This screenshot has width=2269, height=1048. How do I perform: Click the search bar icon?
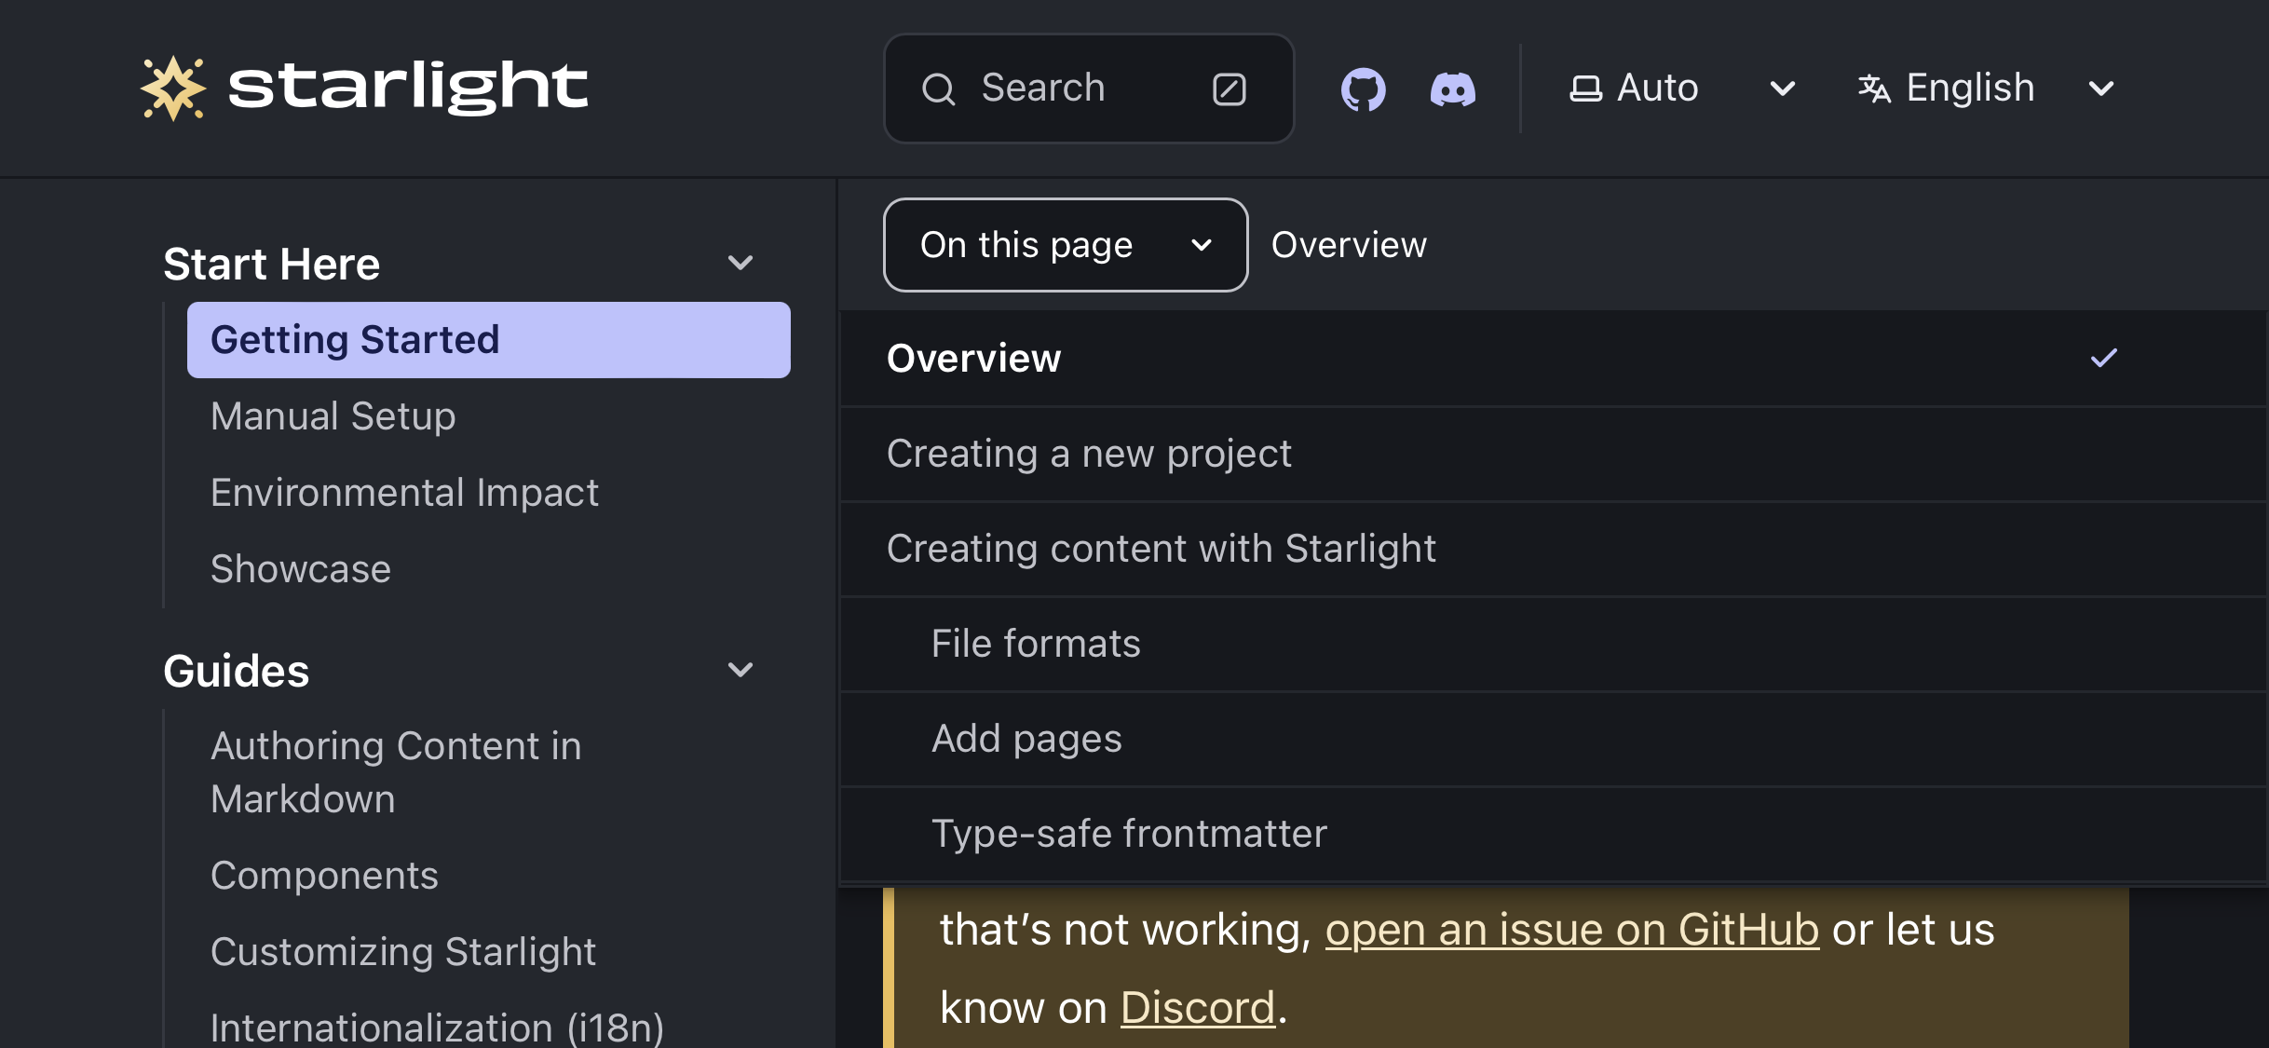[x=939, y=88]
